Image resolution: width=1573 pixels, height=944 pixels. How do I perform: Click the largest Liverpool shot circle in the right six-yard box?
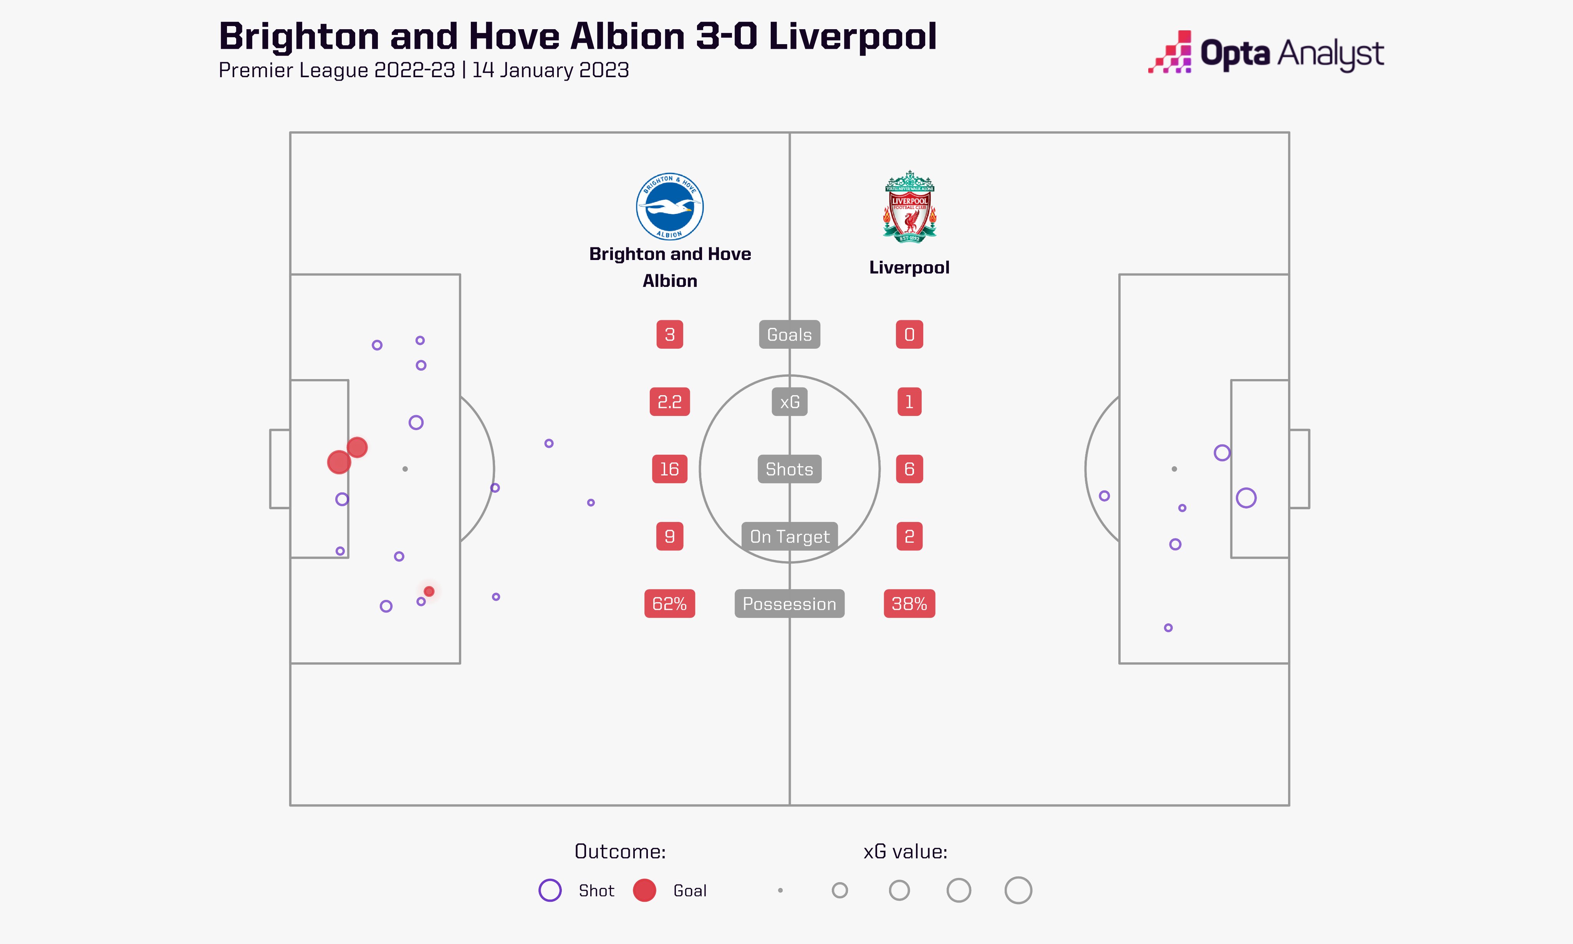pyautogui.click(x=1246, y=498)
